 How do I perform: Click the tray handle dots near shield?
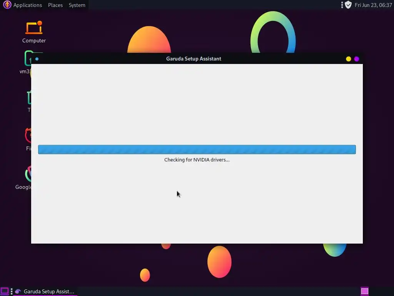(342, 5)
